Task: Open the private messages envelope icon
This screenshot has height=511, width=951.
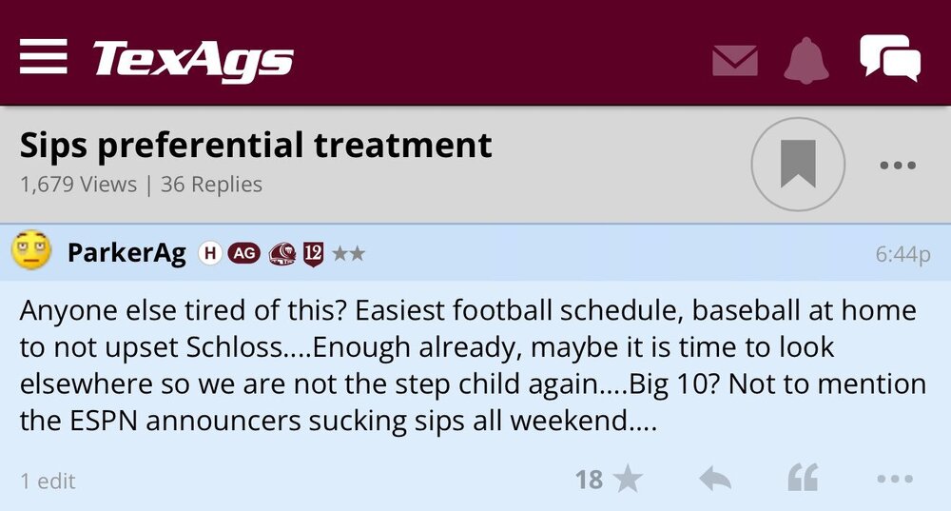Action: [734, 61]
